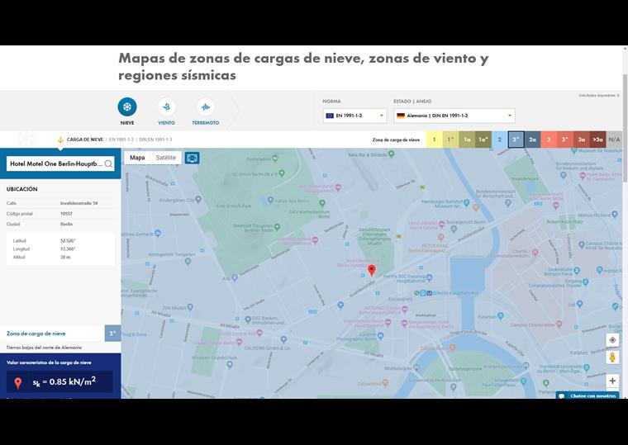Select snow zone 3a swatch

[582, 140]
